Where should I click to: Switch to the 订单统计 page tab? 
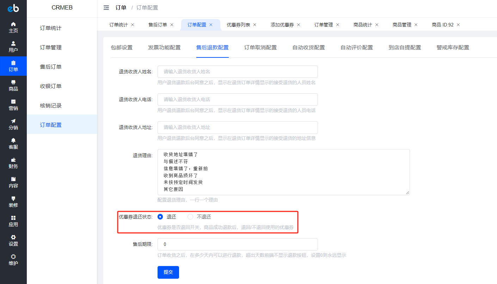pos(118,25)
